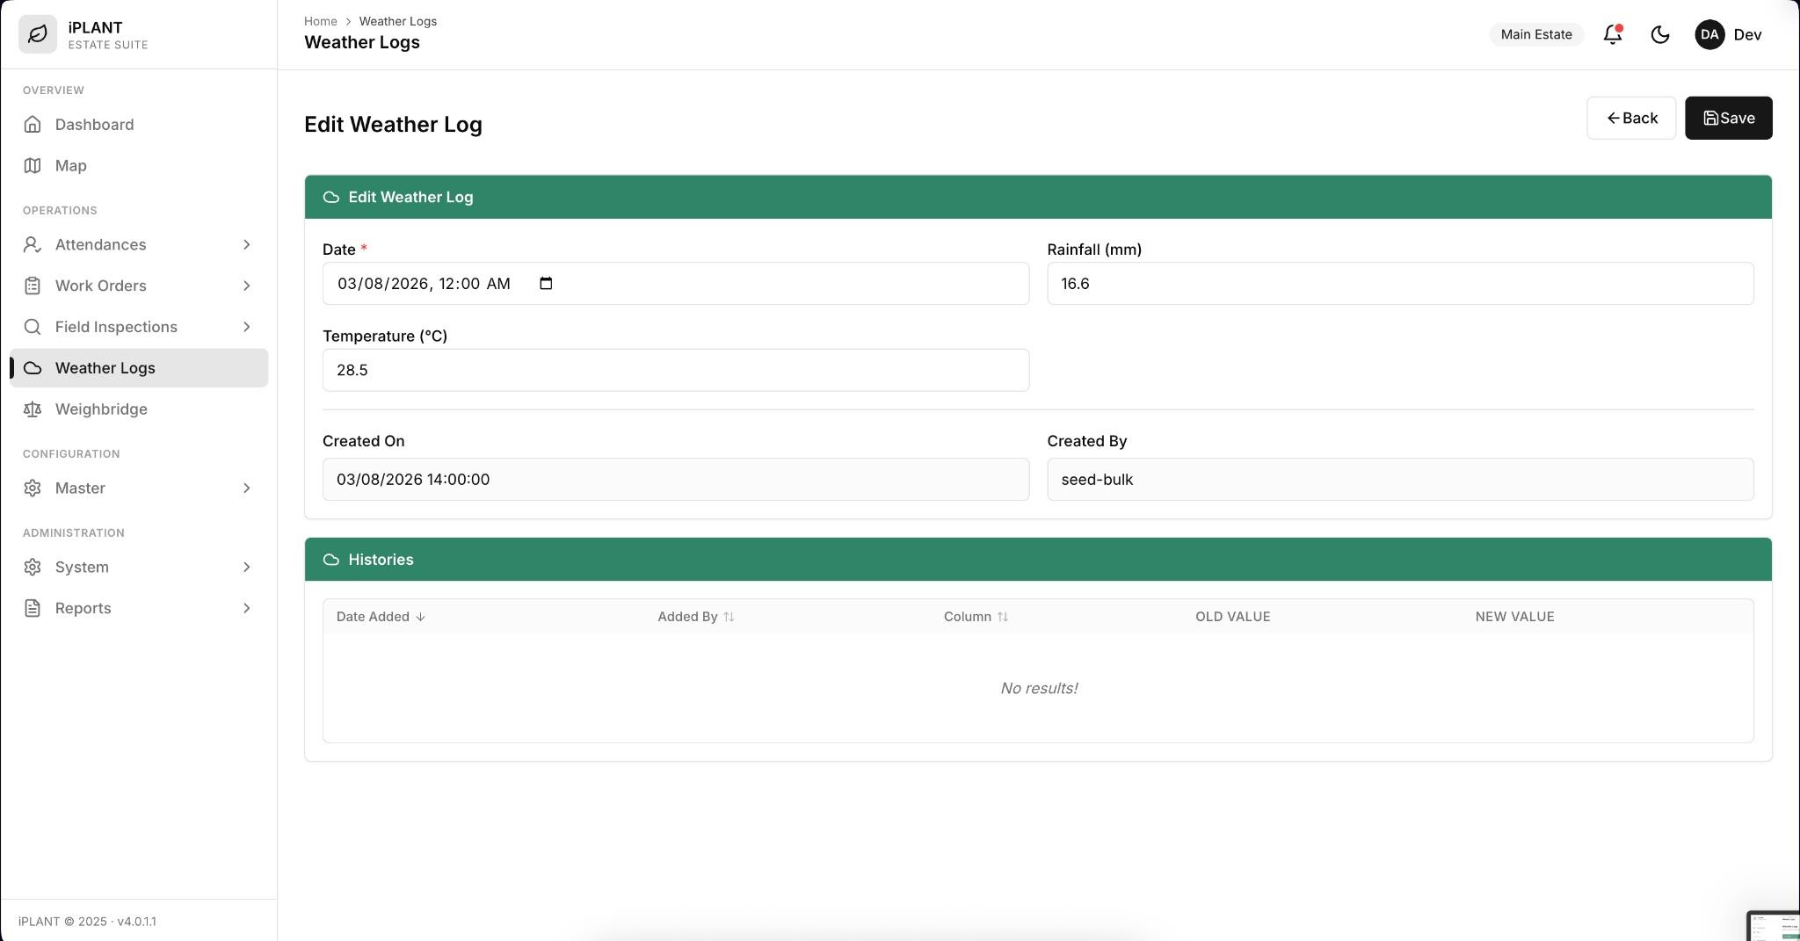Screen dimensions: 1800x941
Task: Expand the Field Inspections chevron
Action: (x=247, y=327)
